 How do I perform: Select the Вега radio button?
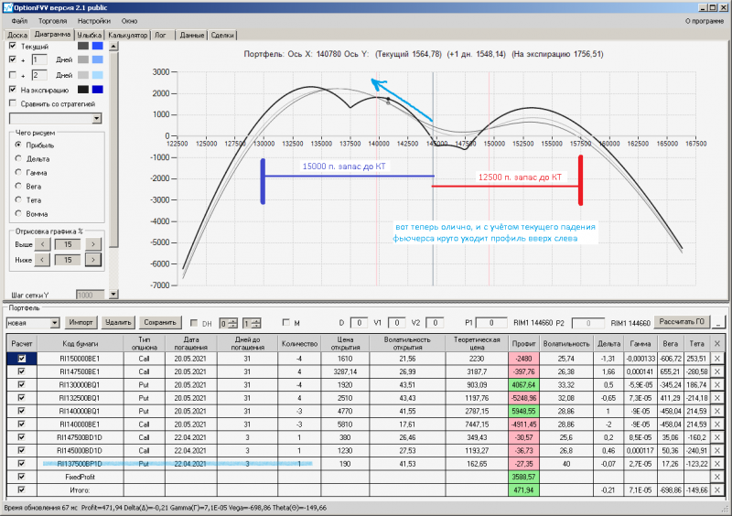(x=18, y=186)
